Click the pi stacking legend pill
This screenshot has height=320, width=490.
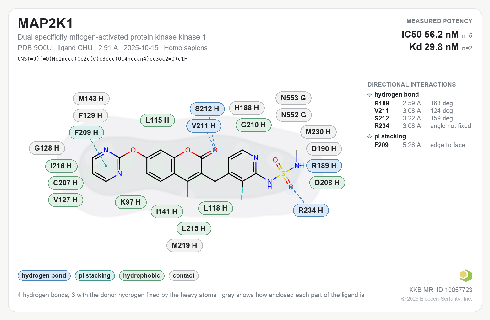[95, 275]
